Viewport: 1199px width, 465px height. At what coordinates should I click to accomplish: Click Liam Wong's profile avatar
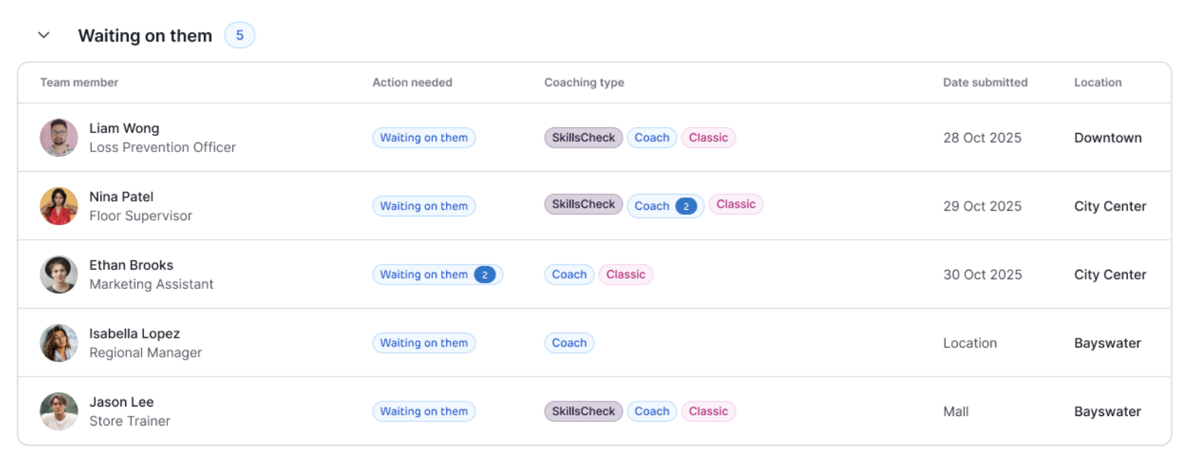coord(58,137)
